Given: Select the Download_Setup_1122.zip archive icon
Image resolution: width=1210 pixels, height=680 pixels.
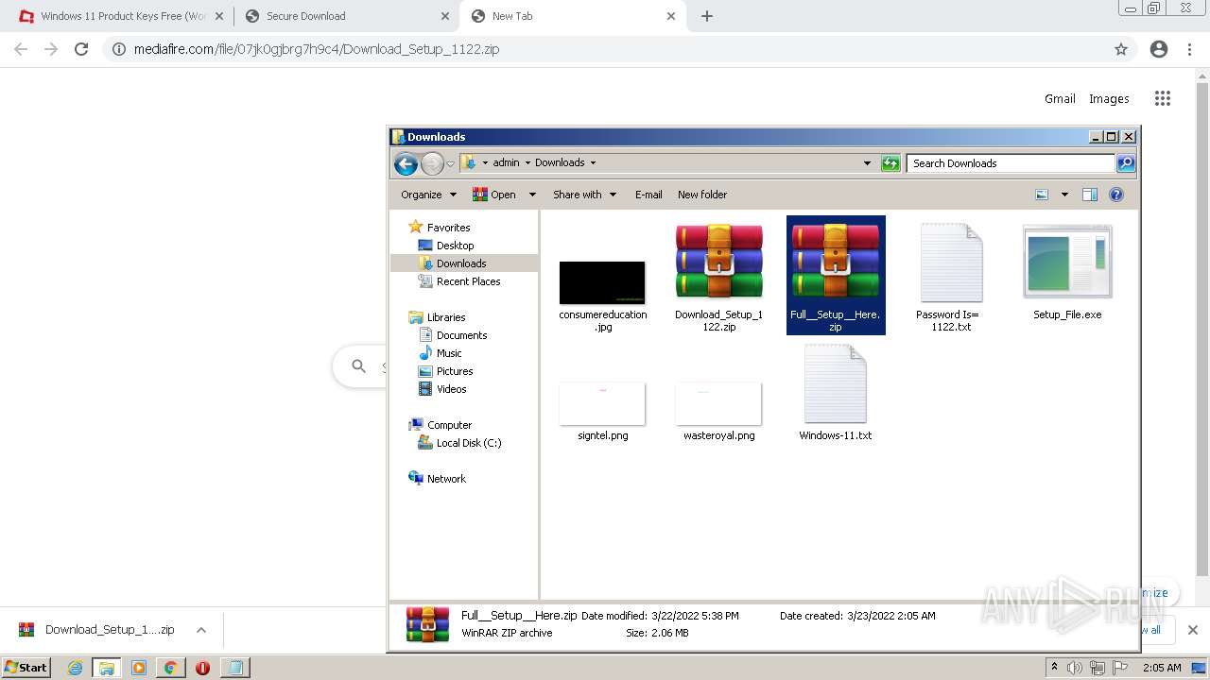Looking at the screenshot, I should [x=718, y=263].
